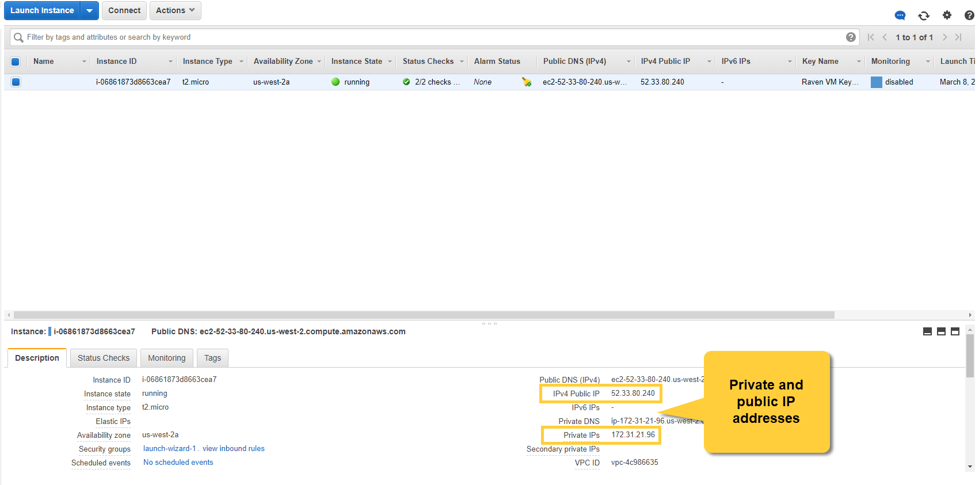Viewport: 979px width, 485px height.
Task: Select the t2.micro instance type cell
Action: (x=196, y=82)
